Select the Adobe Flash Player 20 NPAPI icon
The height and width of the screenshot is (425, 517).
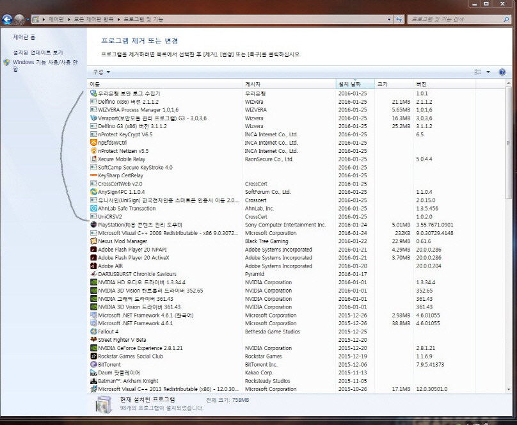pyautogui.click(x=93, y=250)
